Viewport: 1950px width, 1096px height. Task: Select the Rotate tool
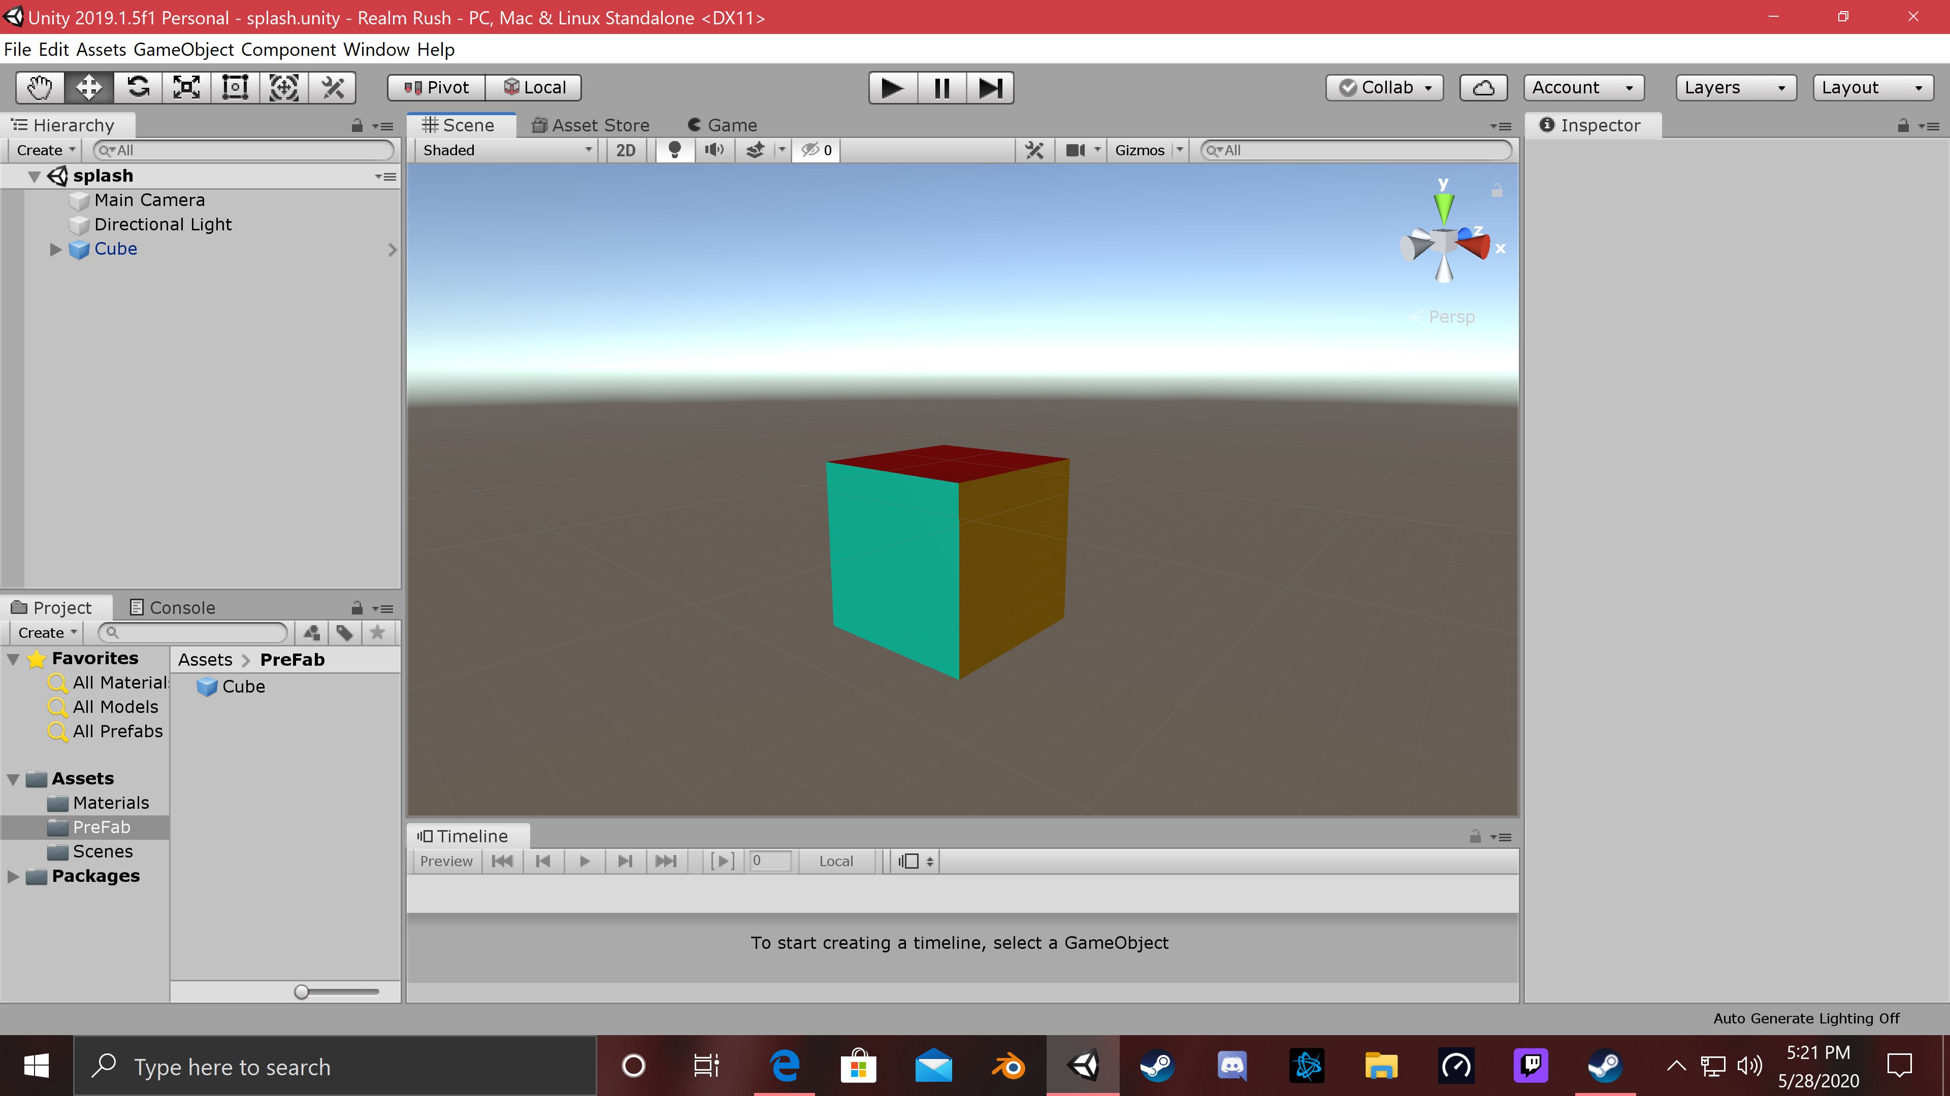[x=138, y=87]
